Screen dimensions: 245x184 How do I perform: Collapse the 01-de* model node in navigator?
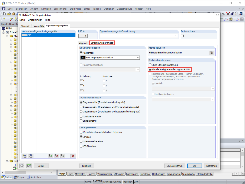point(3,33)
